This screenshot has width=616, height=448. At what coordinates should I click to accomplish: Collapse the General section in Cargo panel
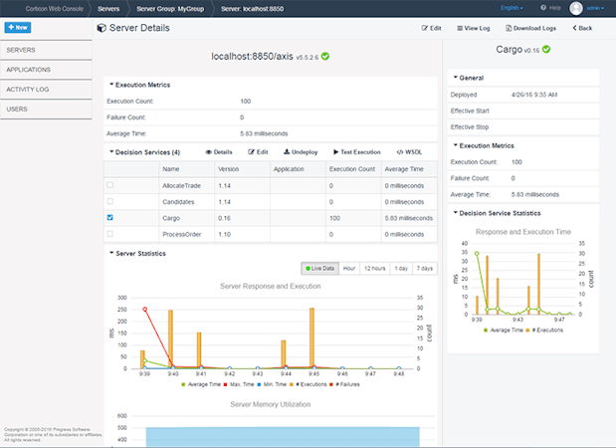point(456,78)
